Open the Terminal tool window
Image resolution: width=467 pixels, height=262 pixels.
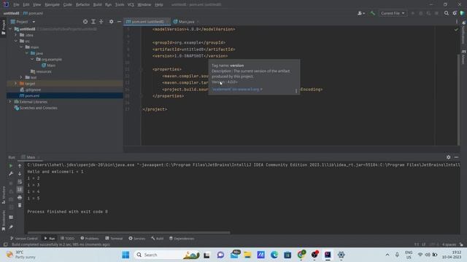click(x=114, y=238)
